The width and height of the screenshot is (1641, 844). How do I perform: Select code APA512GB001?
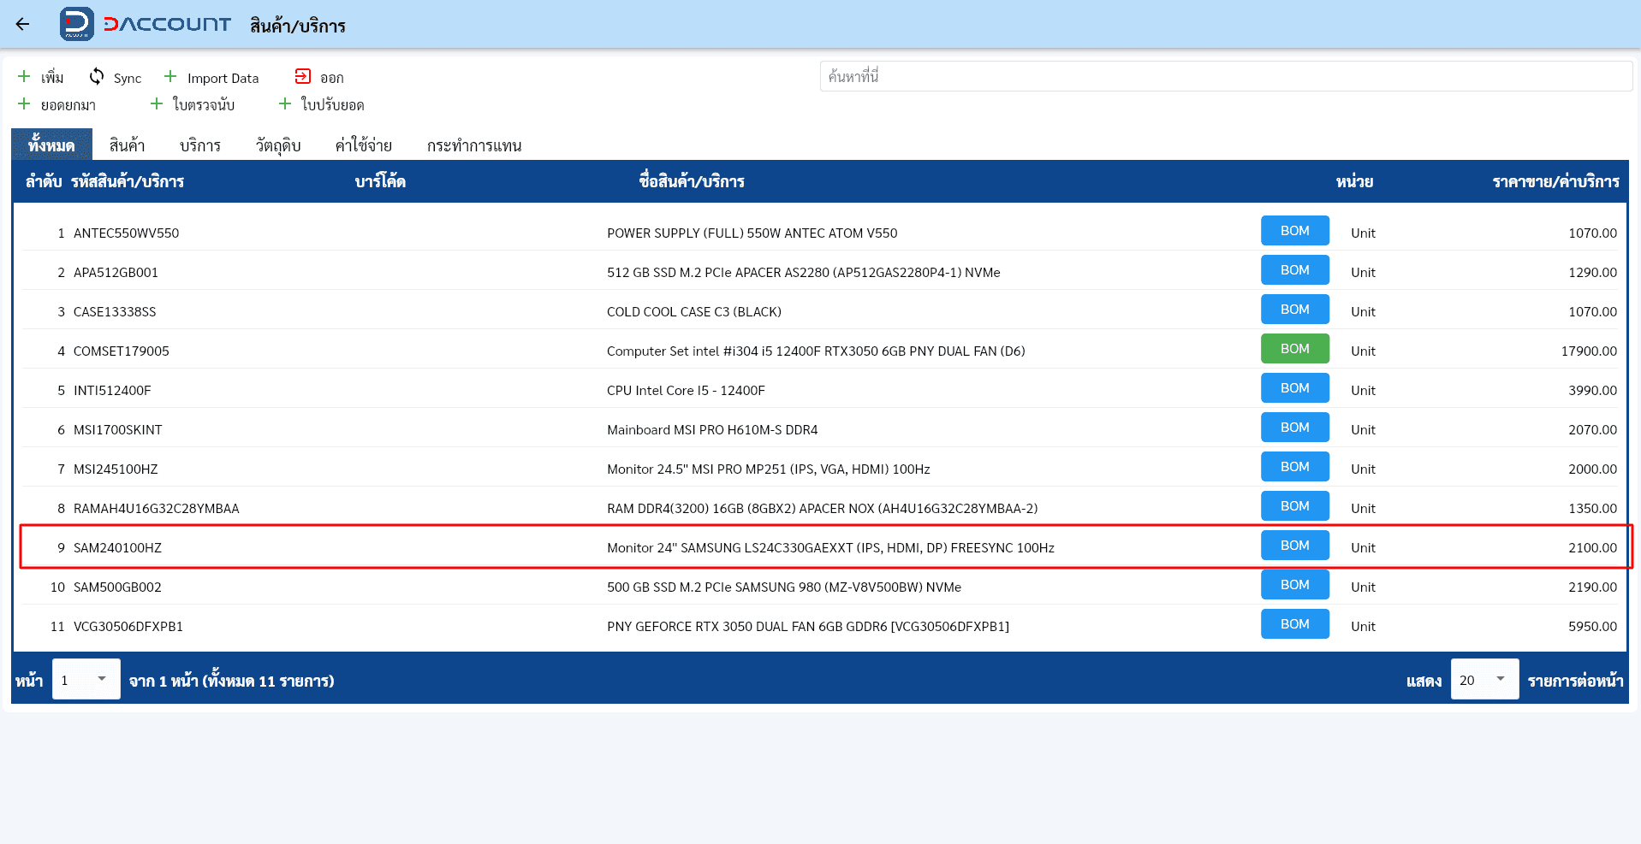coord(116,273)
